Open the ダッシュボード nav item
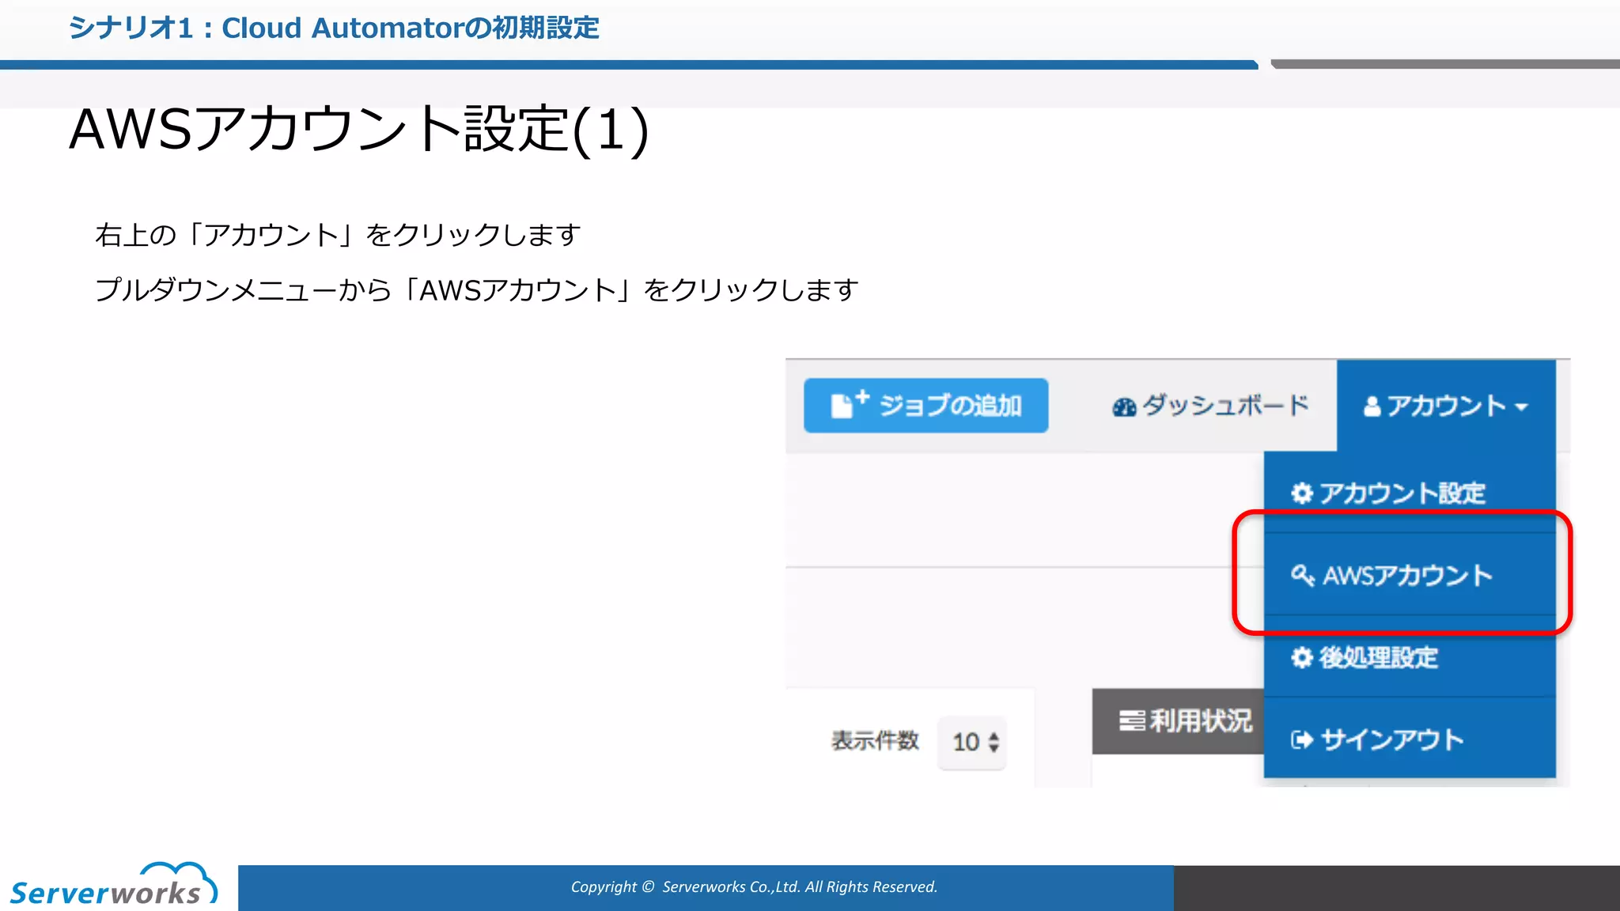Screen dimensions: 1620x911 (x=1210, y=406)
